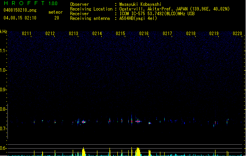Click the 0.9 kHz axis label

point(3,90)
